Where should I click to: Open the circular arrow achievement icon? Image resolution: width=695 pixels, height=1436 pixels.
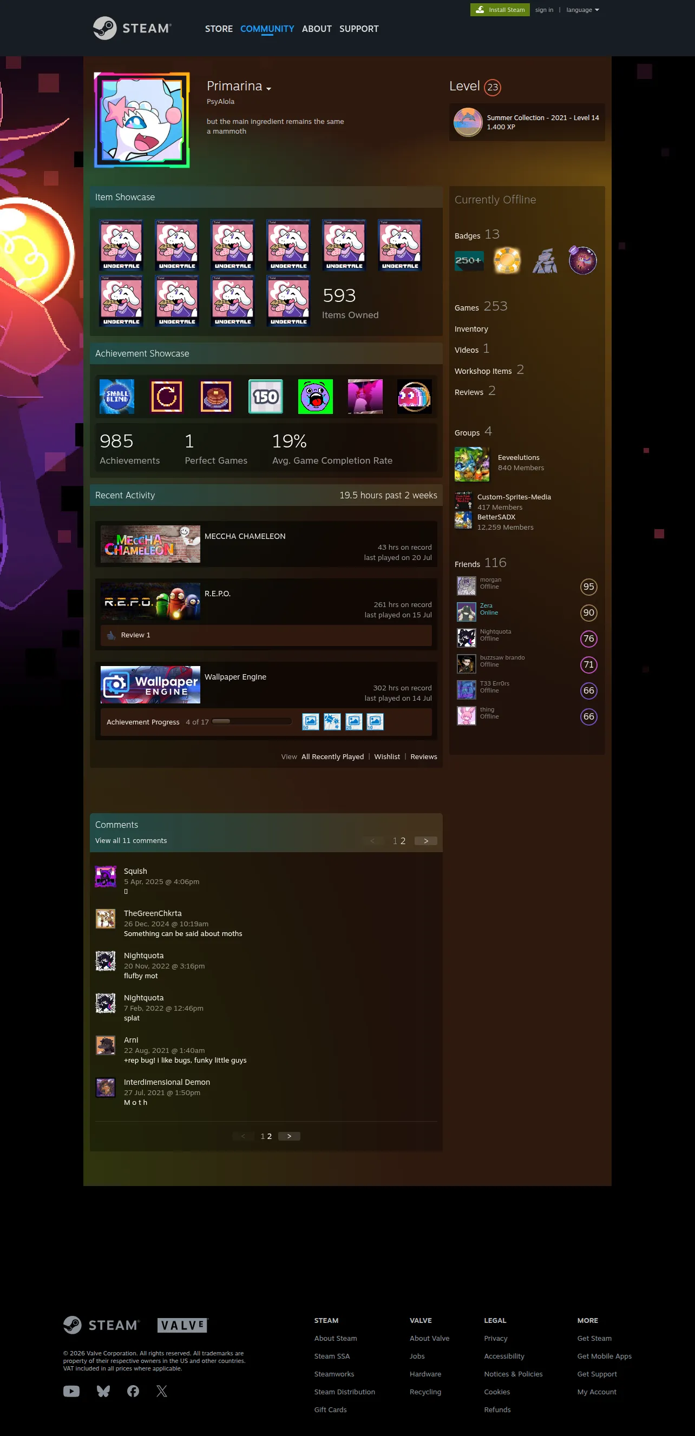[x=166, y=397]
